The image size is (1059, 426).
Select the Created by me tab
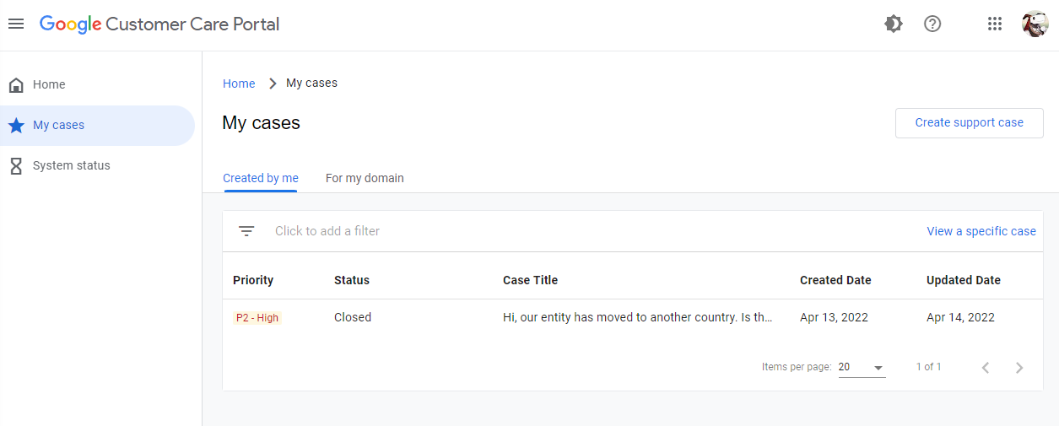(261, 178)
